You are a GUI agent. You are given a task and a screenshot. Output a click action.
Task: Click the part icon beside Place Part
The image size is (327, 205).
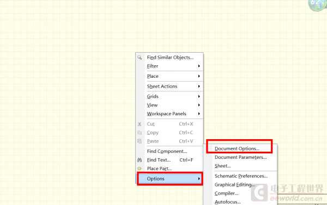tap(140, 169)
